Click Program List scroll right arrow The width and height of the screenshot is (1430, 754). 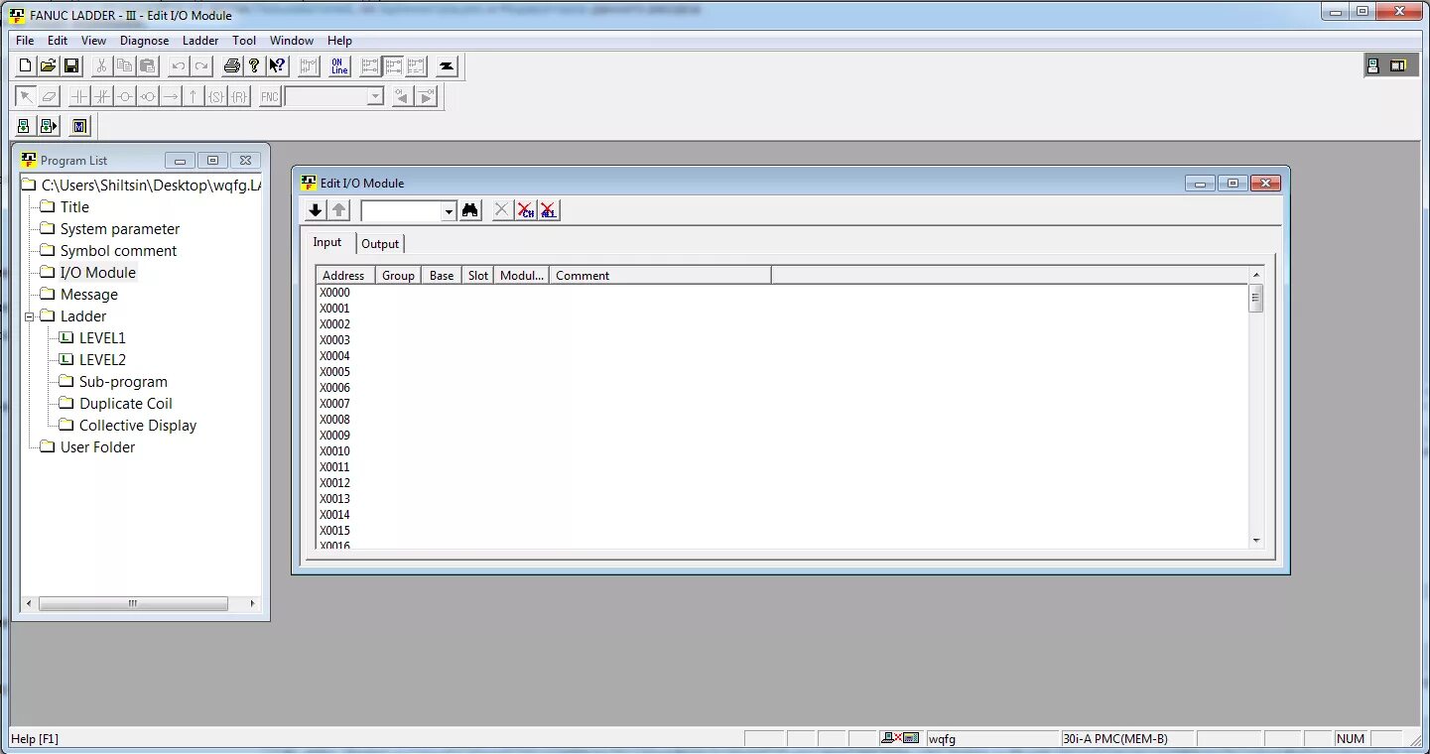[252, 603]
